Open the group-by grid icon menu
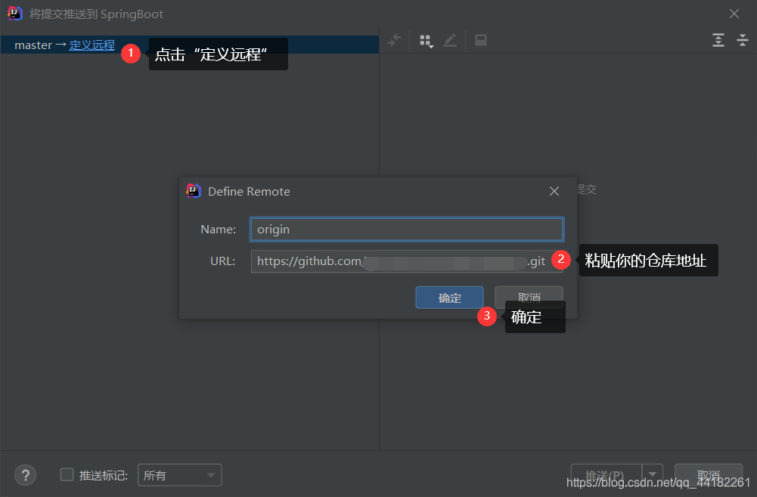 point(426,41)
